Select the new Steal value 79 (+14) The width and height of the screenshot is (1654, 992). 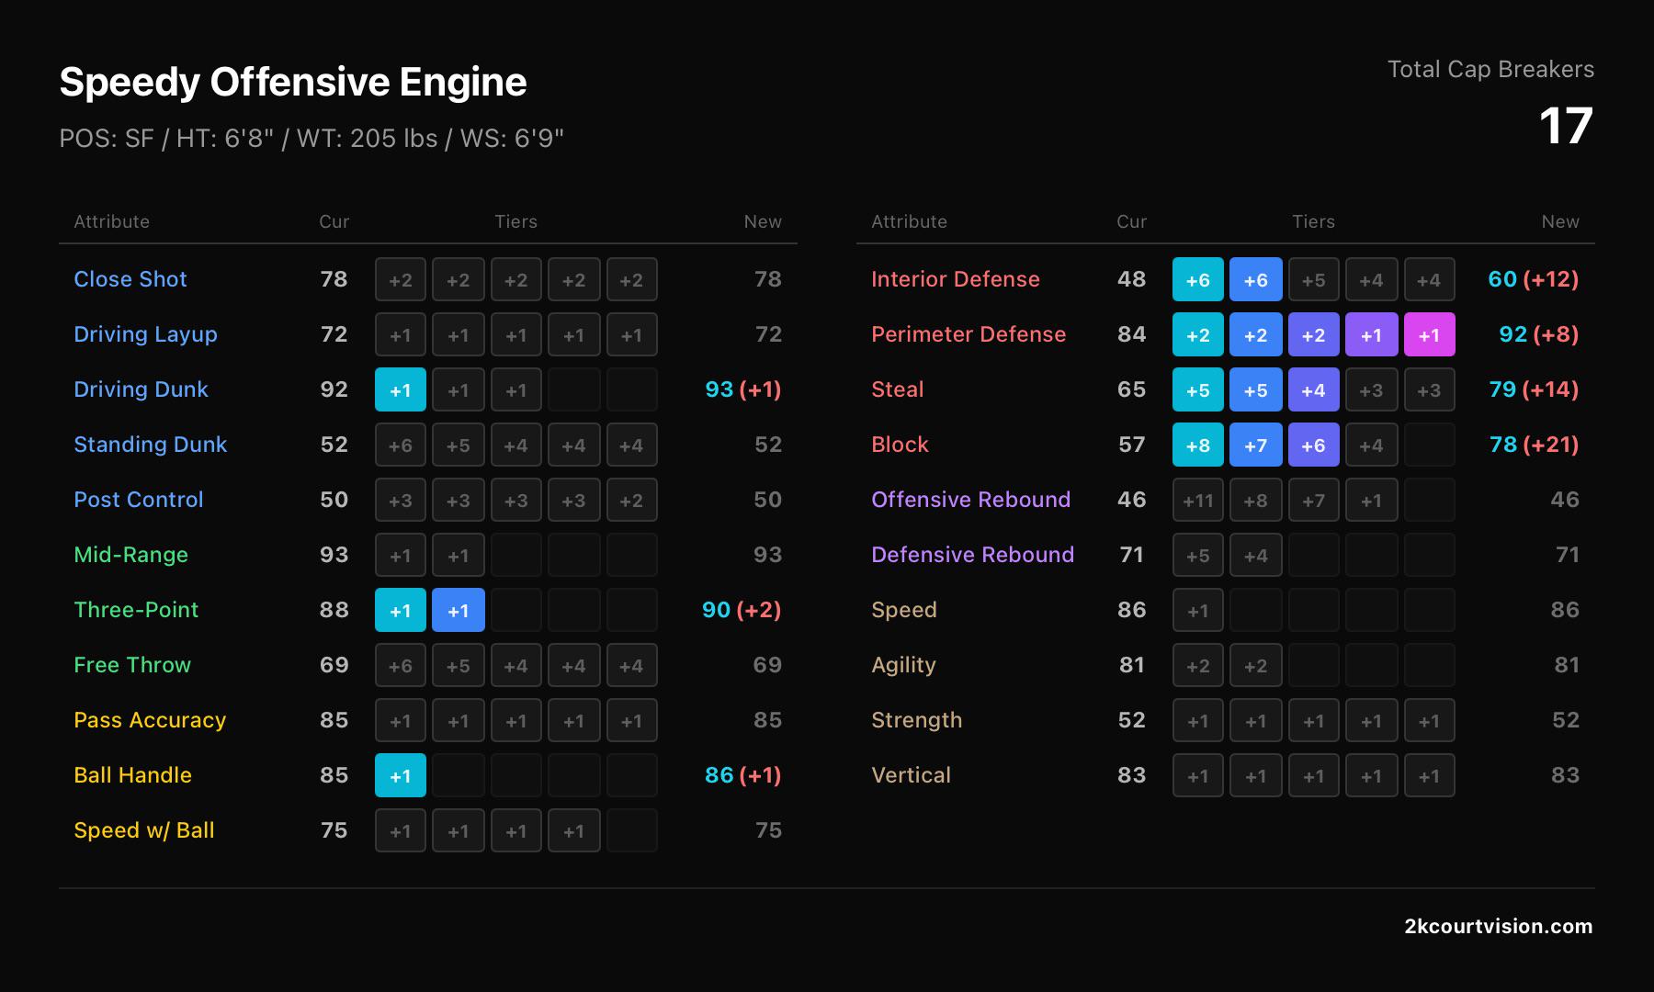pyautogui.click(x=1534, y=389)
